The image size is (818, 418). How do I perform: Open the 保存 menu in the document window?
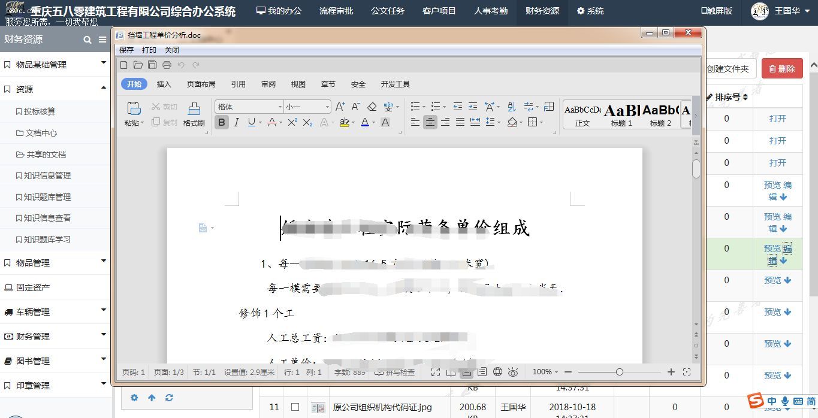pyautogui.click(x=126, y=50)
